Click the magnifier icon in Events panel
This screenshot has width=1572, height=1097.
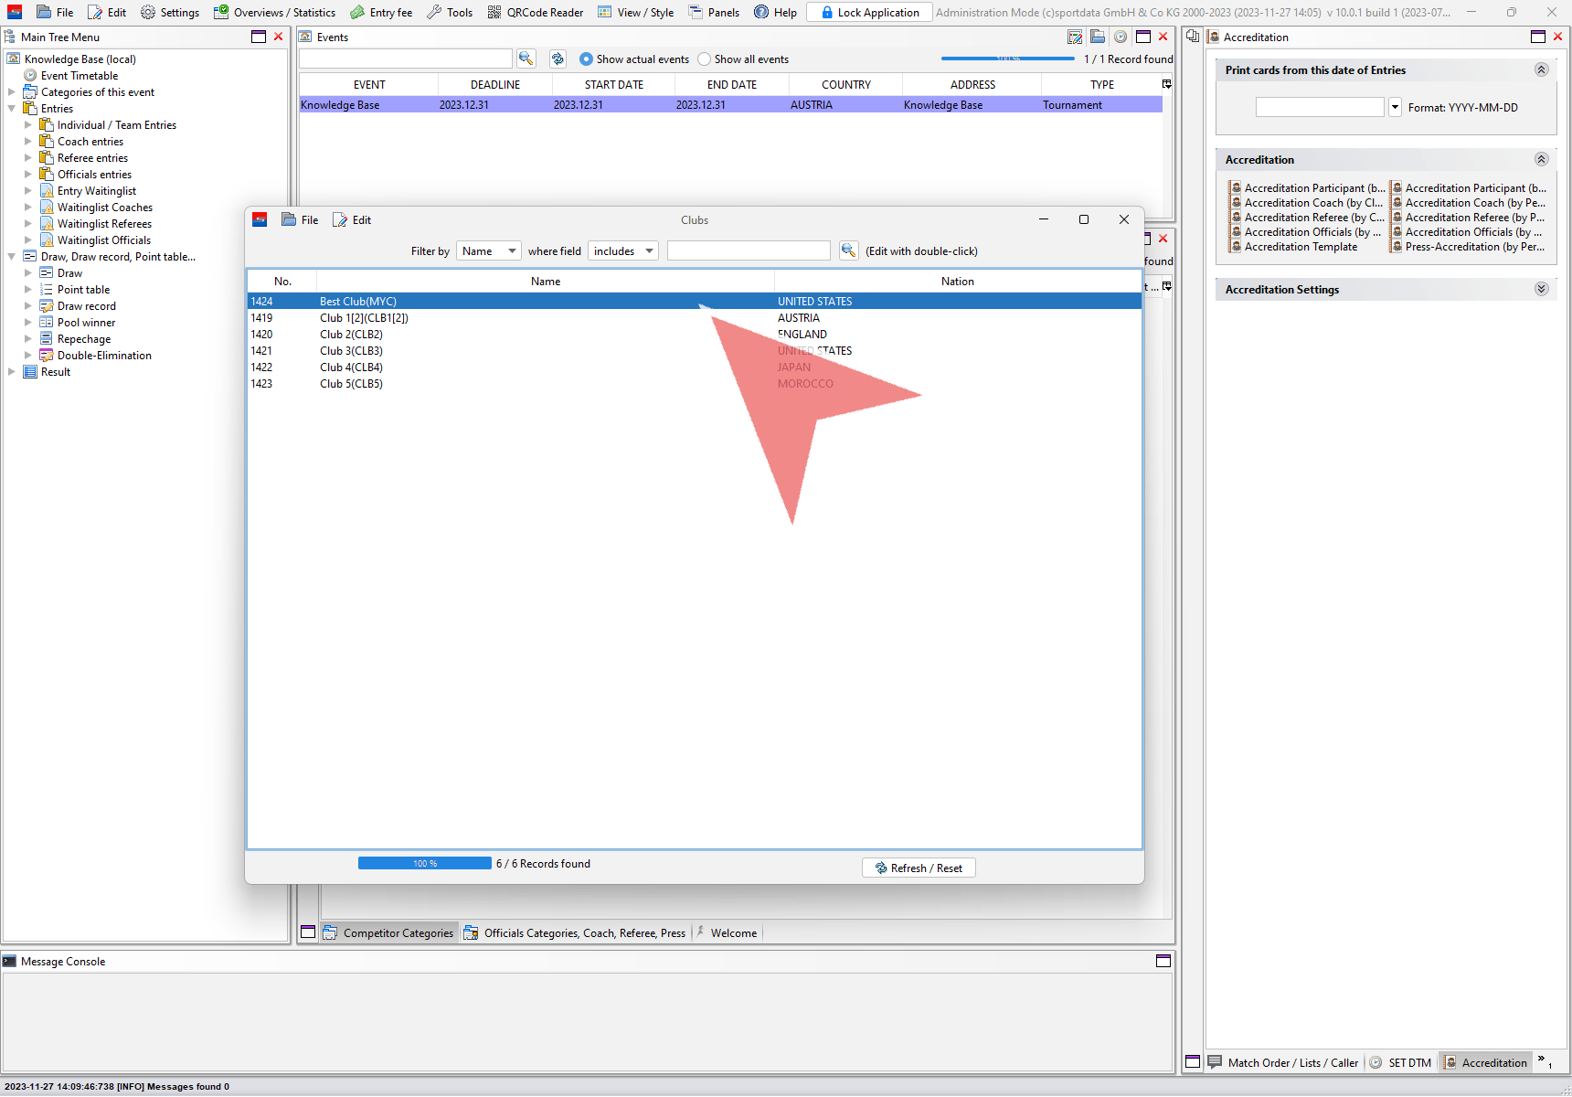[526, 59]
